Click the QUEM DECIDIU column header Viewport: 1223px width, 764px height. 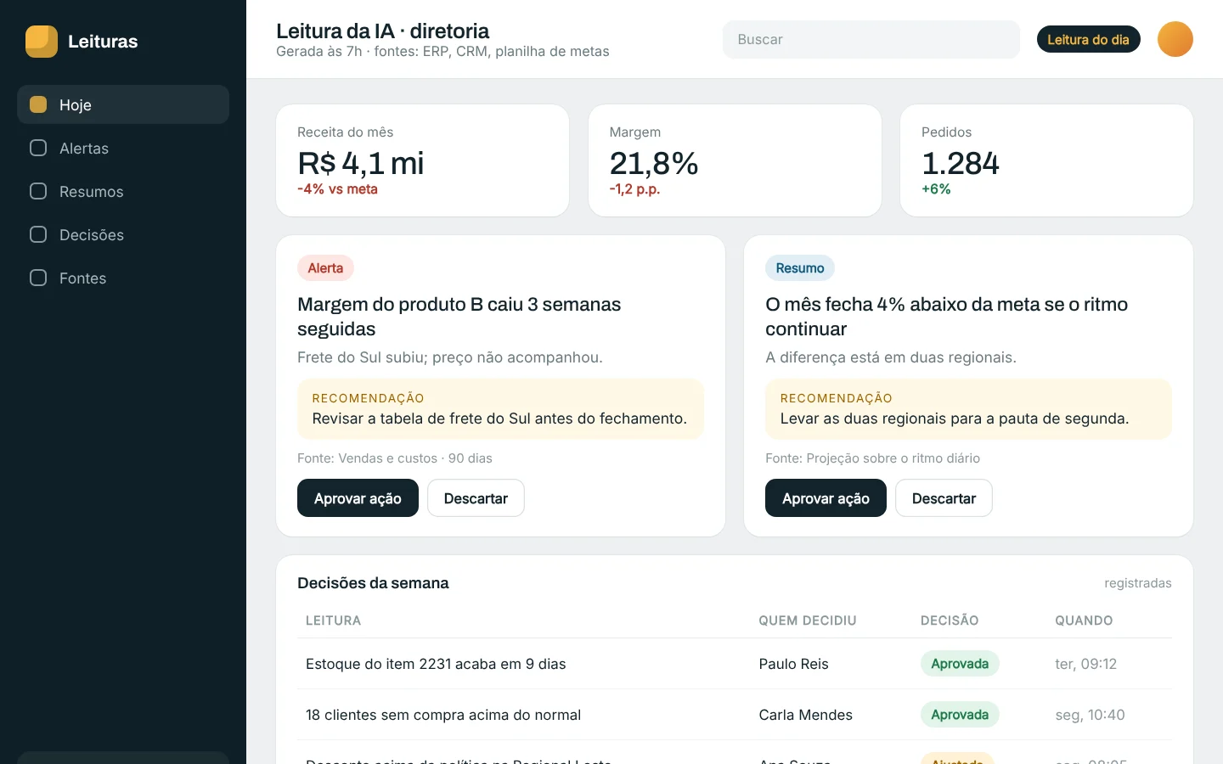808,621
